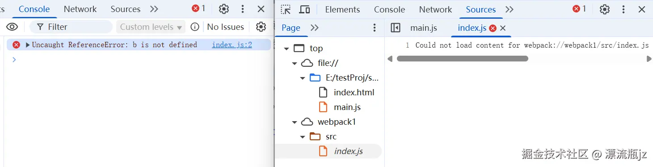Viewport: 653px width, 167px height.
Task: Click scrollbar right arrow in editor
Action: 649,59
